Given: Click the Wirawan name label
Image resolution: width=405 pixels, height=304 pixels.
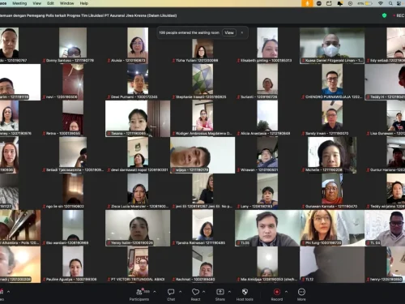Looking at the screenshot, I should click(x=258, y=170).
